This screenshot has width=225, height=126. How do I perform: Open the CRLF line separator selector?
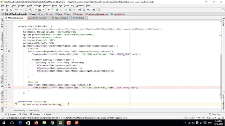pyautogui.click(x=193, y=118)
